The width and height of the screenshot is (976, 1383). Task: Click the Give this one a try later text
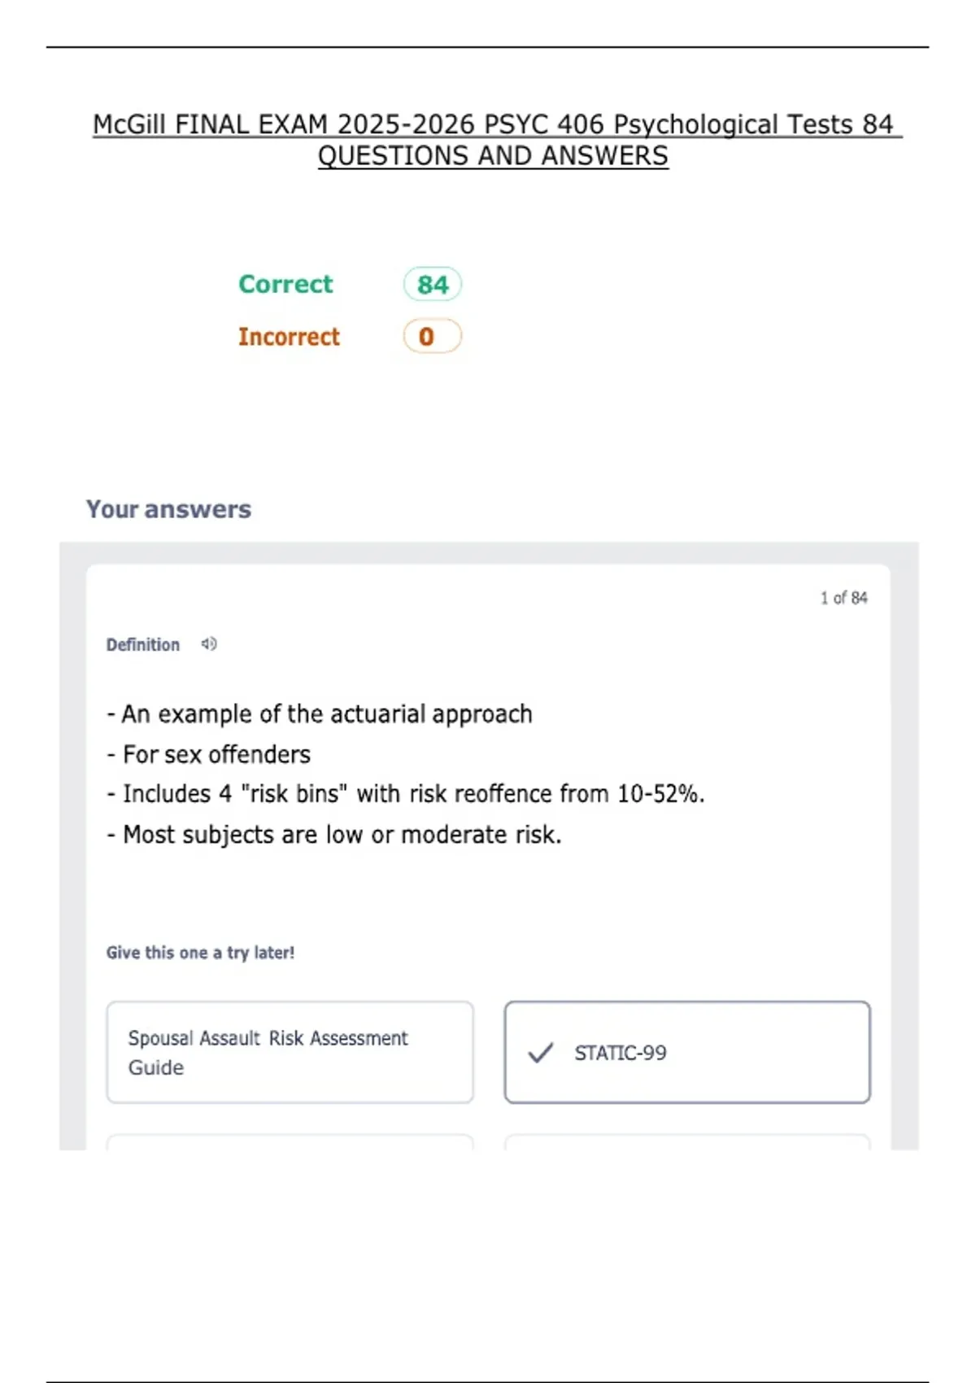[200, 953]
